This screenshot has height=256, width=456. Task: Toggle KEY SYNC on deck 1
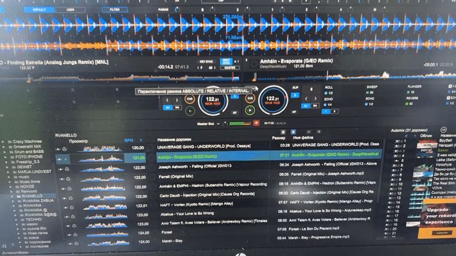(x=206, y=61)
